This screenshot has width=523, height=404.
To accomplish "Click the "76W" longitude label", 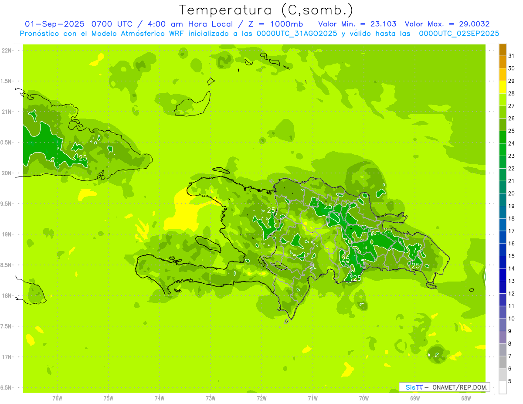I will tap(57, 398).
